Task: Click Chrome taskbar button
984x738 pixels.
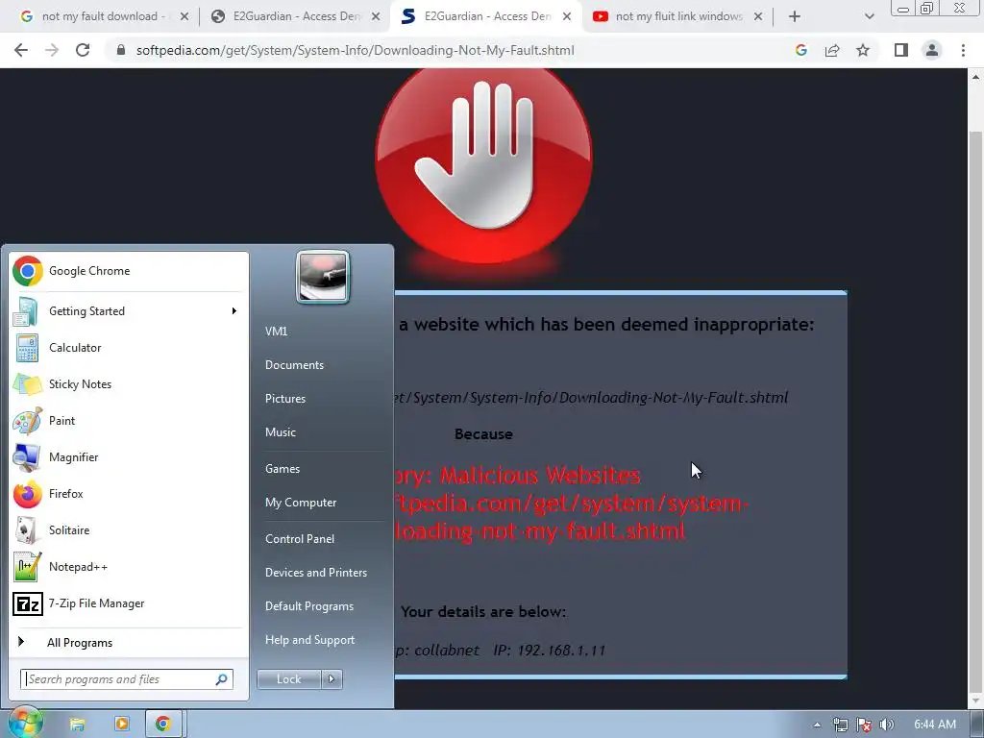Action: (x=163, y=725)
